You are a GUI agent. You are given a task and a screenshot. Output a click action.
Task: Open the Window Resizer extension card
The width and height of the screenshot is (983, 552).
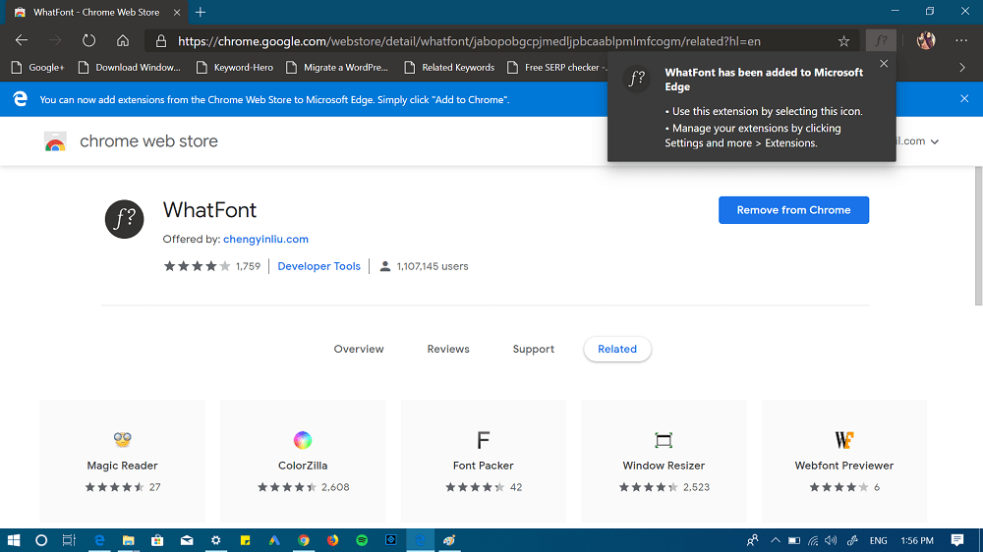[x=664, y=461]
